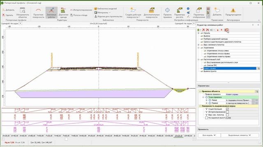The height and width of the screenshot is (147, 263).
Task: Click Дополнительные поверхности icon
Action: point(152,10)
